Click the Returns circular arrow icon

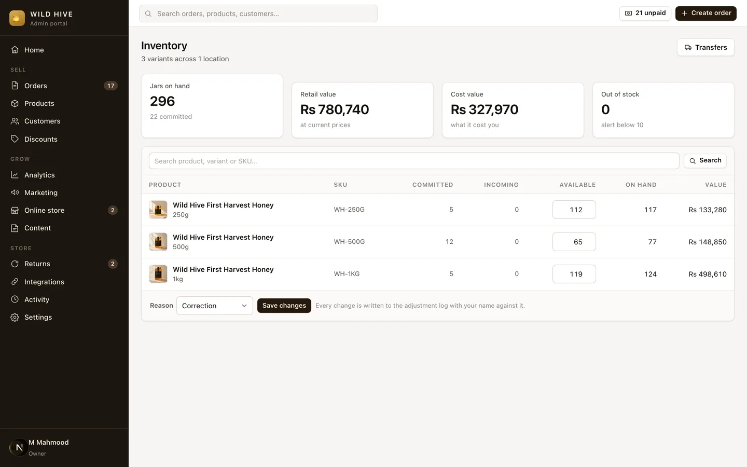(x=15, y=264)
